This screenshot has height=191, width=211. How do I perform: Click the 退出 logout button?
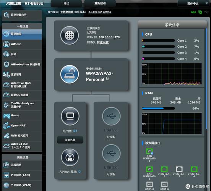click(66, 3)
